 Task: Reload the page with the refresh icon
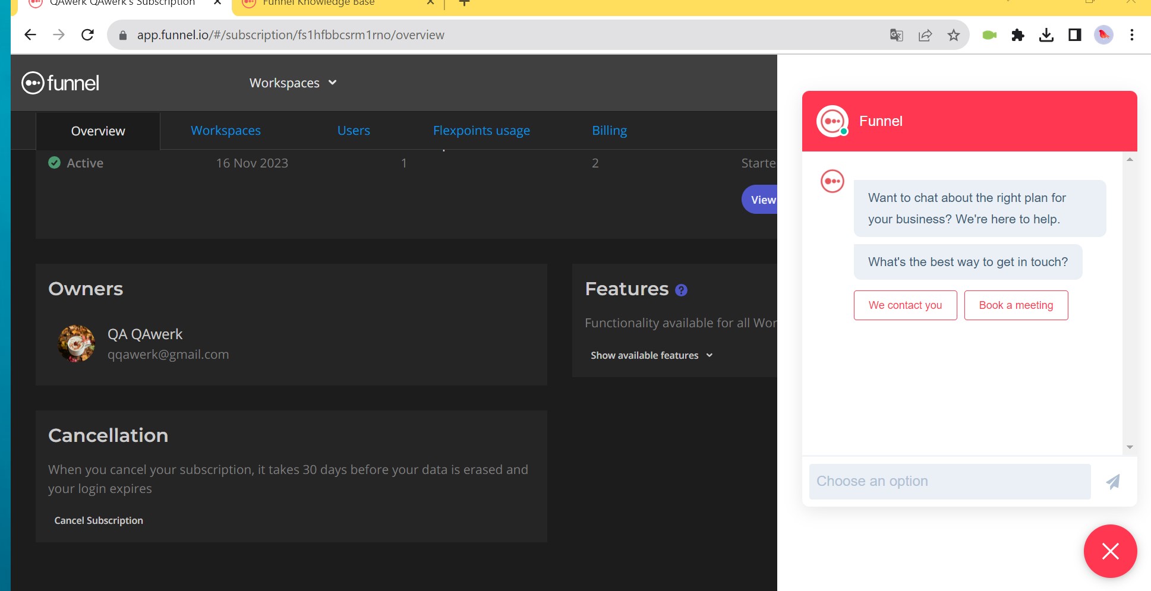(87, 35)
